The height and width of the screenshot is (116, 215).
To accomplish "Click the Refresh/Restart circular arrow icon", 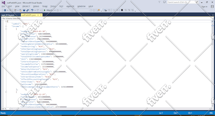I will [58, 10].
